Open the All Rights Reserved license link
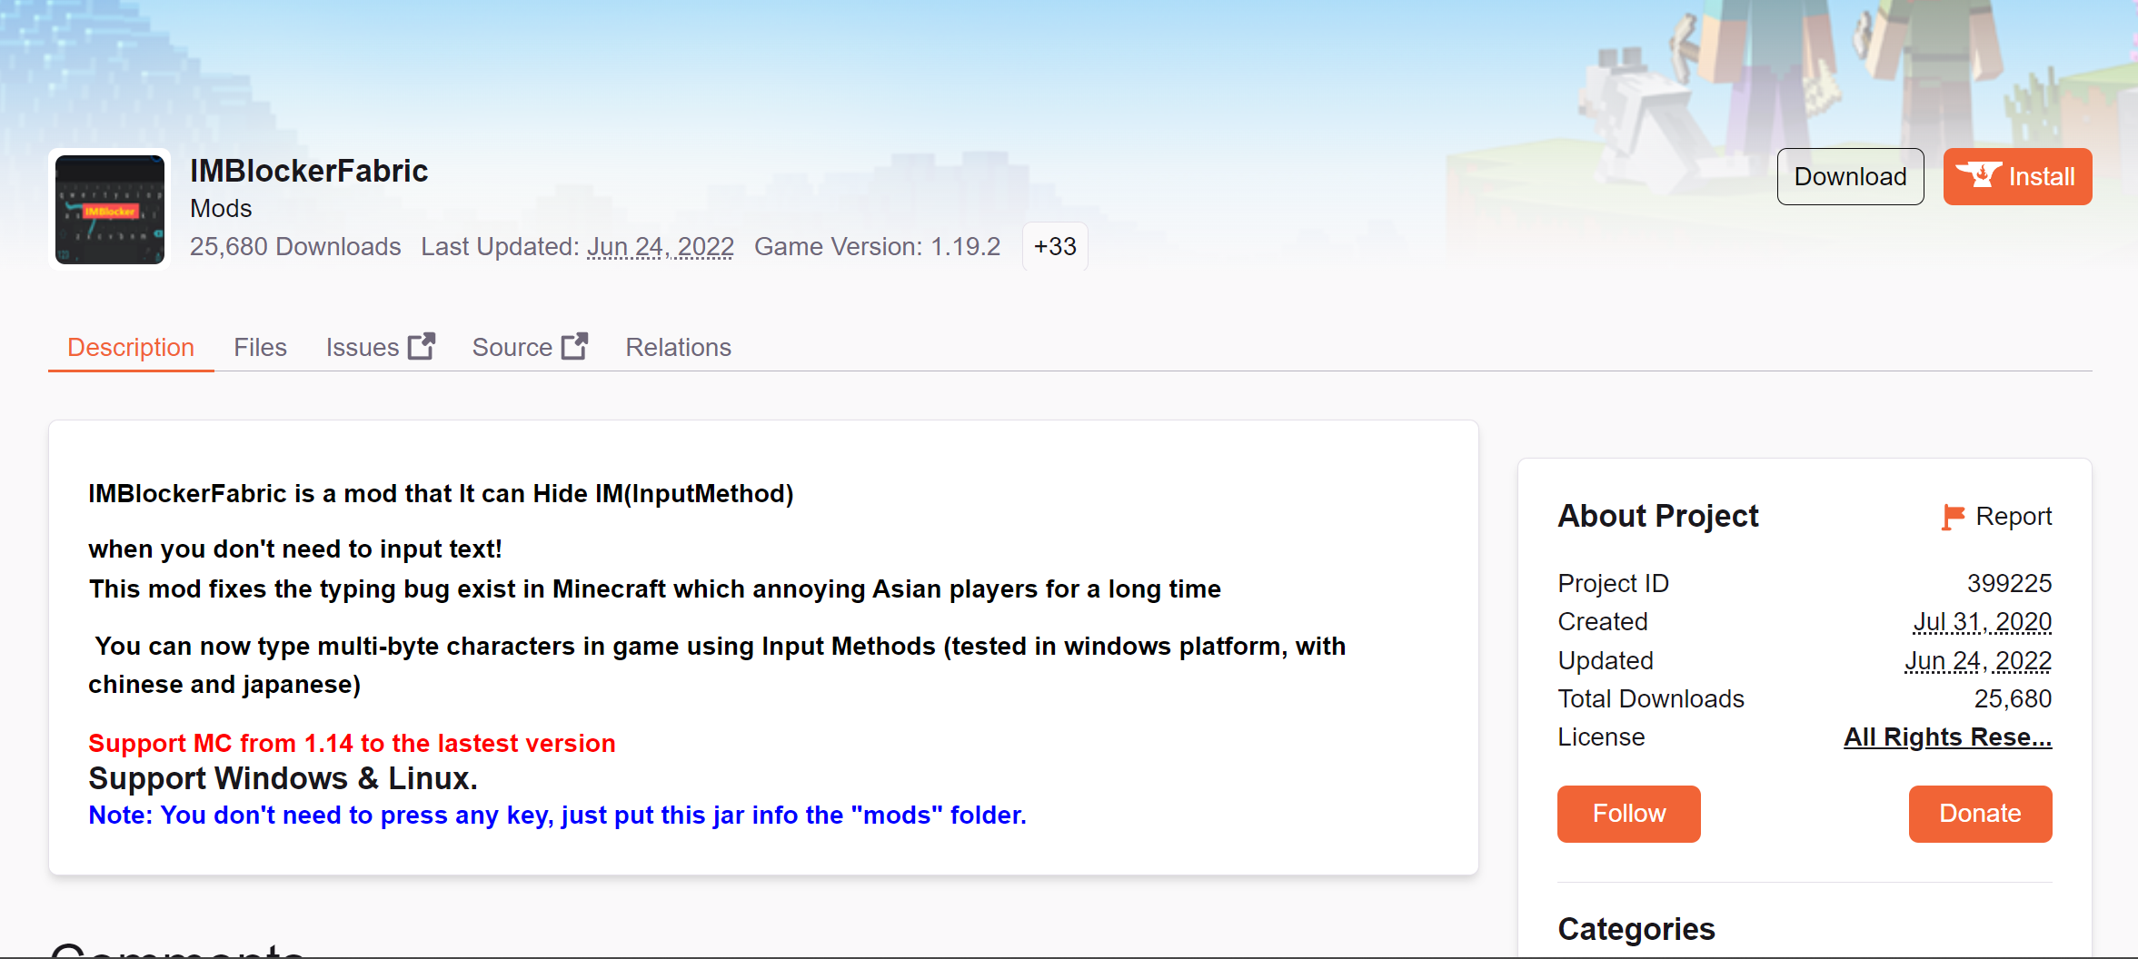 pyautogui.click(x=1947, y=737)
